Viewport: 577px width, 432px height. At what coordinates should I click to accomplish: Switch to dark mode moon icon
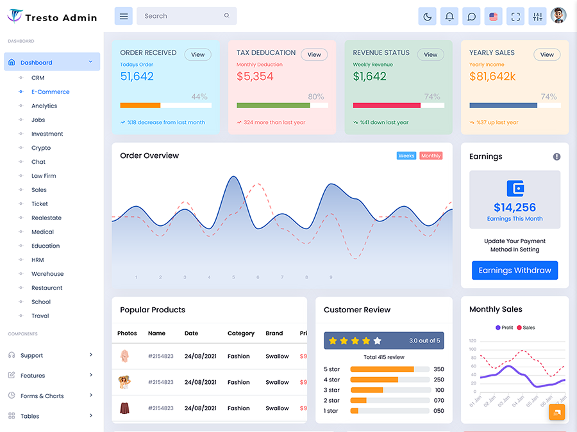(427, 17)
